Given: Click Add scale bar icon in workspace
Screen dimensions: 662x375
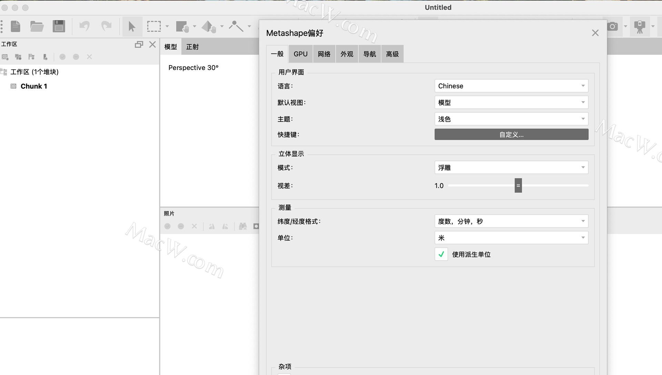Looking at the screenshot, I should [x=45, y=57].
